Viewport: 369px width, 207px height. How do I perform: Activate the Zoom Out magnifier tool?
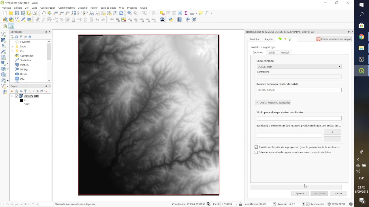[62, 13]
